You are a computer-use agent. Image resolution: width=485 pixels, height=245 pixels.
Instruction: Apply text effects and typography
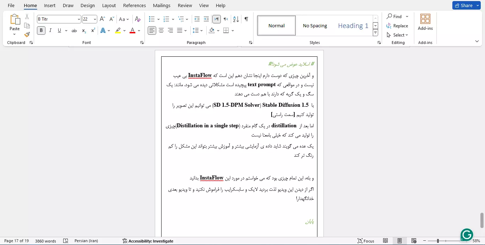pyautogui.click(x=103, y=30)
